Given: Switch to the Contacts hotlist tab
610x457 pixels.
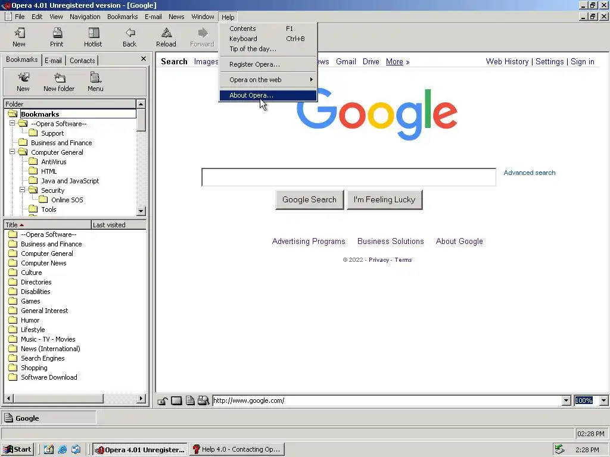Looking at the screenshot, I should click(x=82, y=61).
